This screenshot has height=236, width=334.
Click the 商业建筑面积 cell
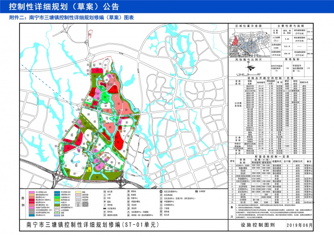coord(299,39)
